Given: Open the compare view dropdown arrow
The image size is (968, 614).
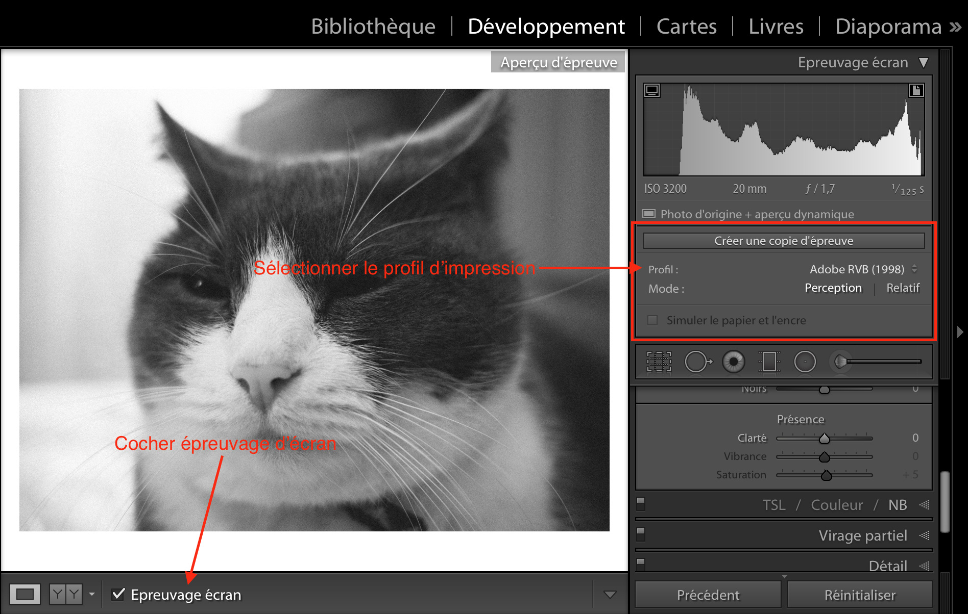Looking at the screenshot, I should point(92,594).
